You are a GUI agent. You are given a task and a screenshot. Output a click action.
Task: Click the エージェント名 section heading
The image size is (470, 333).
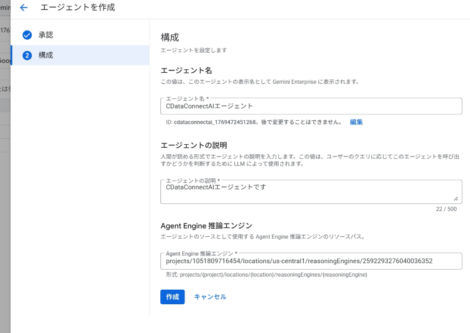(186, 70)
